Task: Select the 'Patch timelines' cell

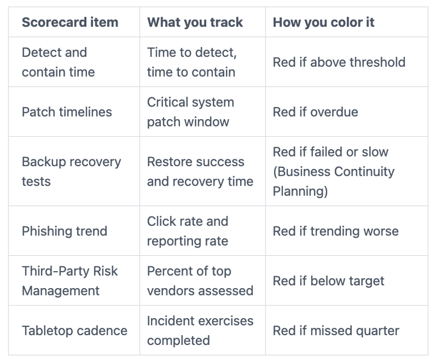Action: coord(66,112)
